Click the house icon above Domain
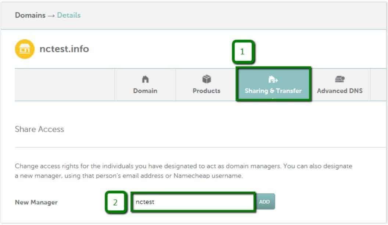 [145, 79]
